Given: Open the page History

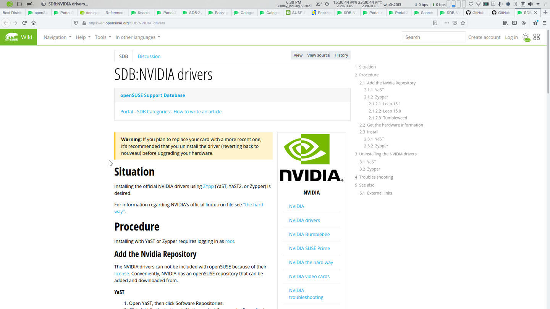Looking at the screenshot, I should pos(341,55).
